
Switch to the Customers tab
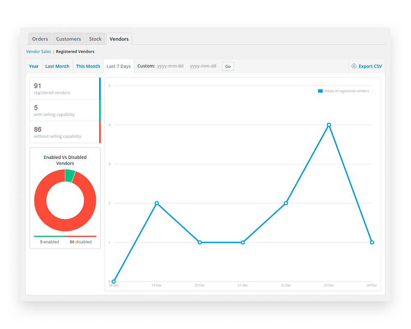click(x=68, y=39)
